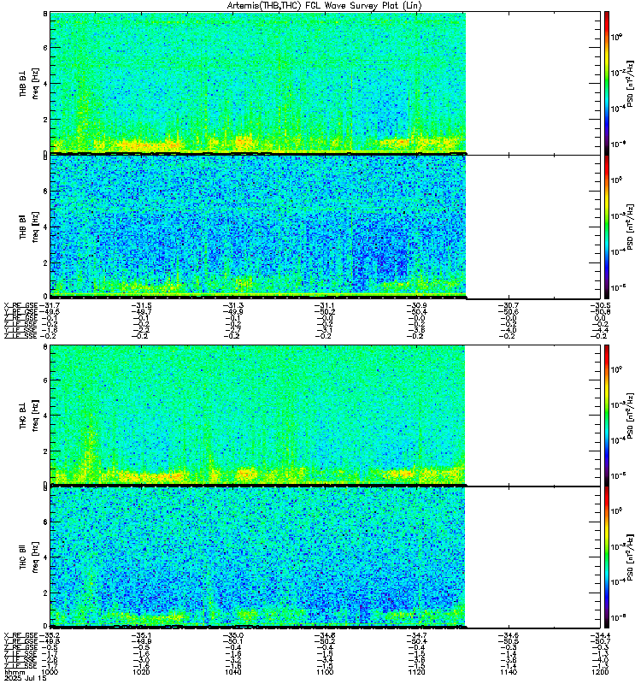Click the 1040 time tick label
This screenshot has height=684, width=641.
(232, 672)
